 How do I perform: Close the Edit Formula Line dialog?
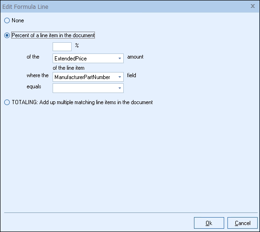(x=253, y=7)
